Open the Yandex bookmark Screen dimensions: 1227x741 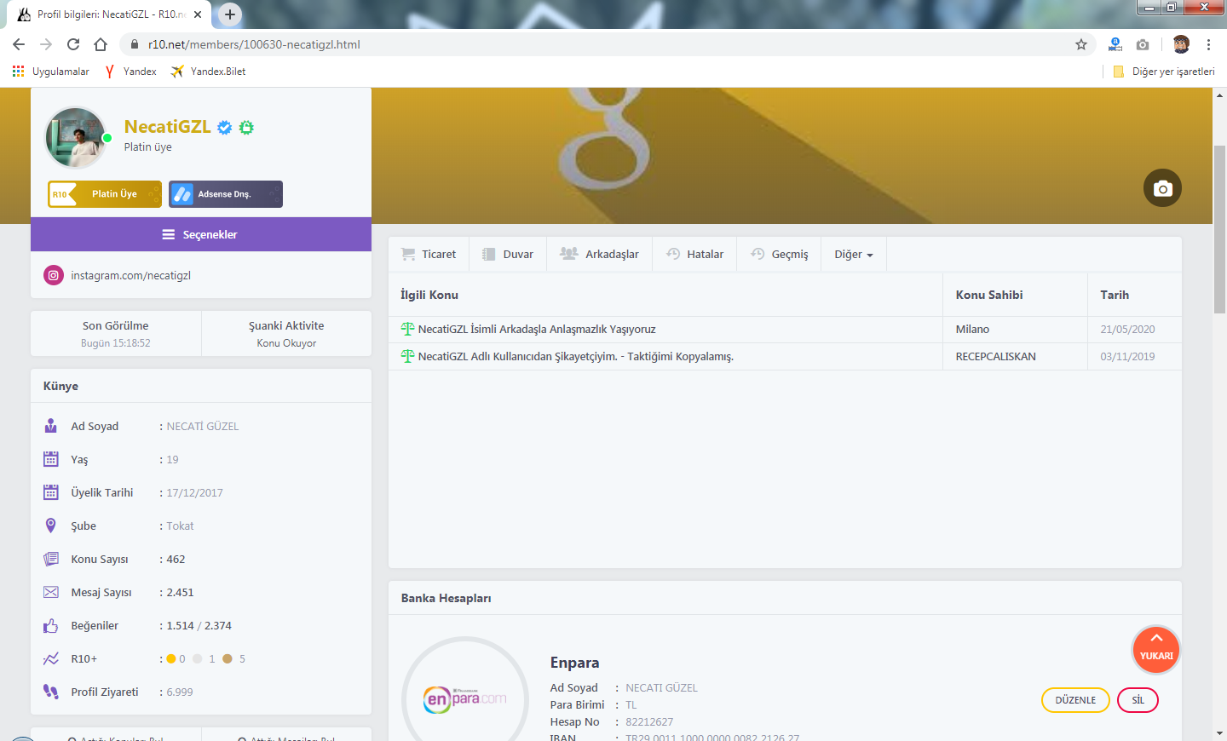(130, 72)
